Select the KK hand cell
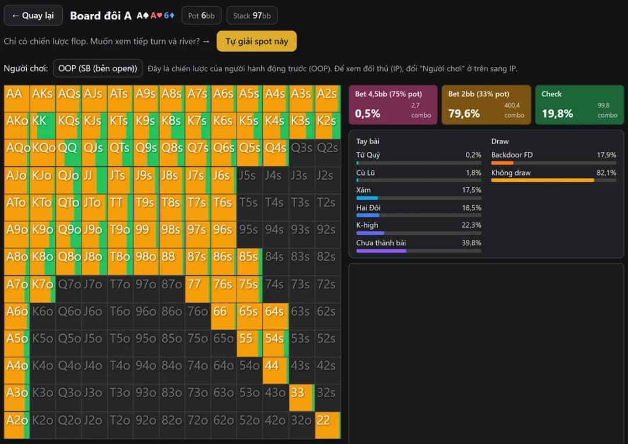 43,126
